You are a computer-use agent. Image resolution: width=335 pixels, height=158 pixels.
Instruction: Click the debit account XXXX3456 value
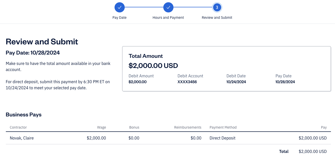tap(187, 82)
